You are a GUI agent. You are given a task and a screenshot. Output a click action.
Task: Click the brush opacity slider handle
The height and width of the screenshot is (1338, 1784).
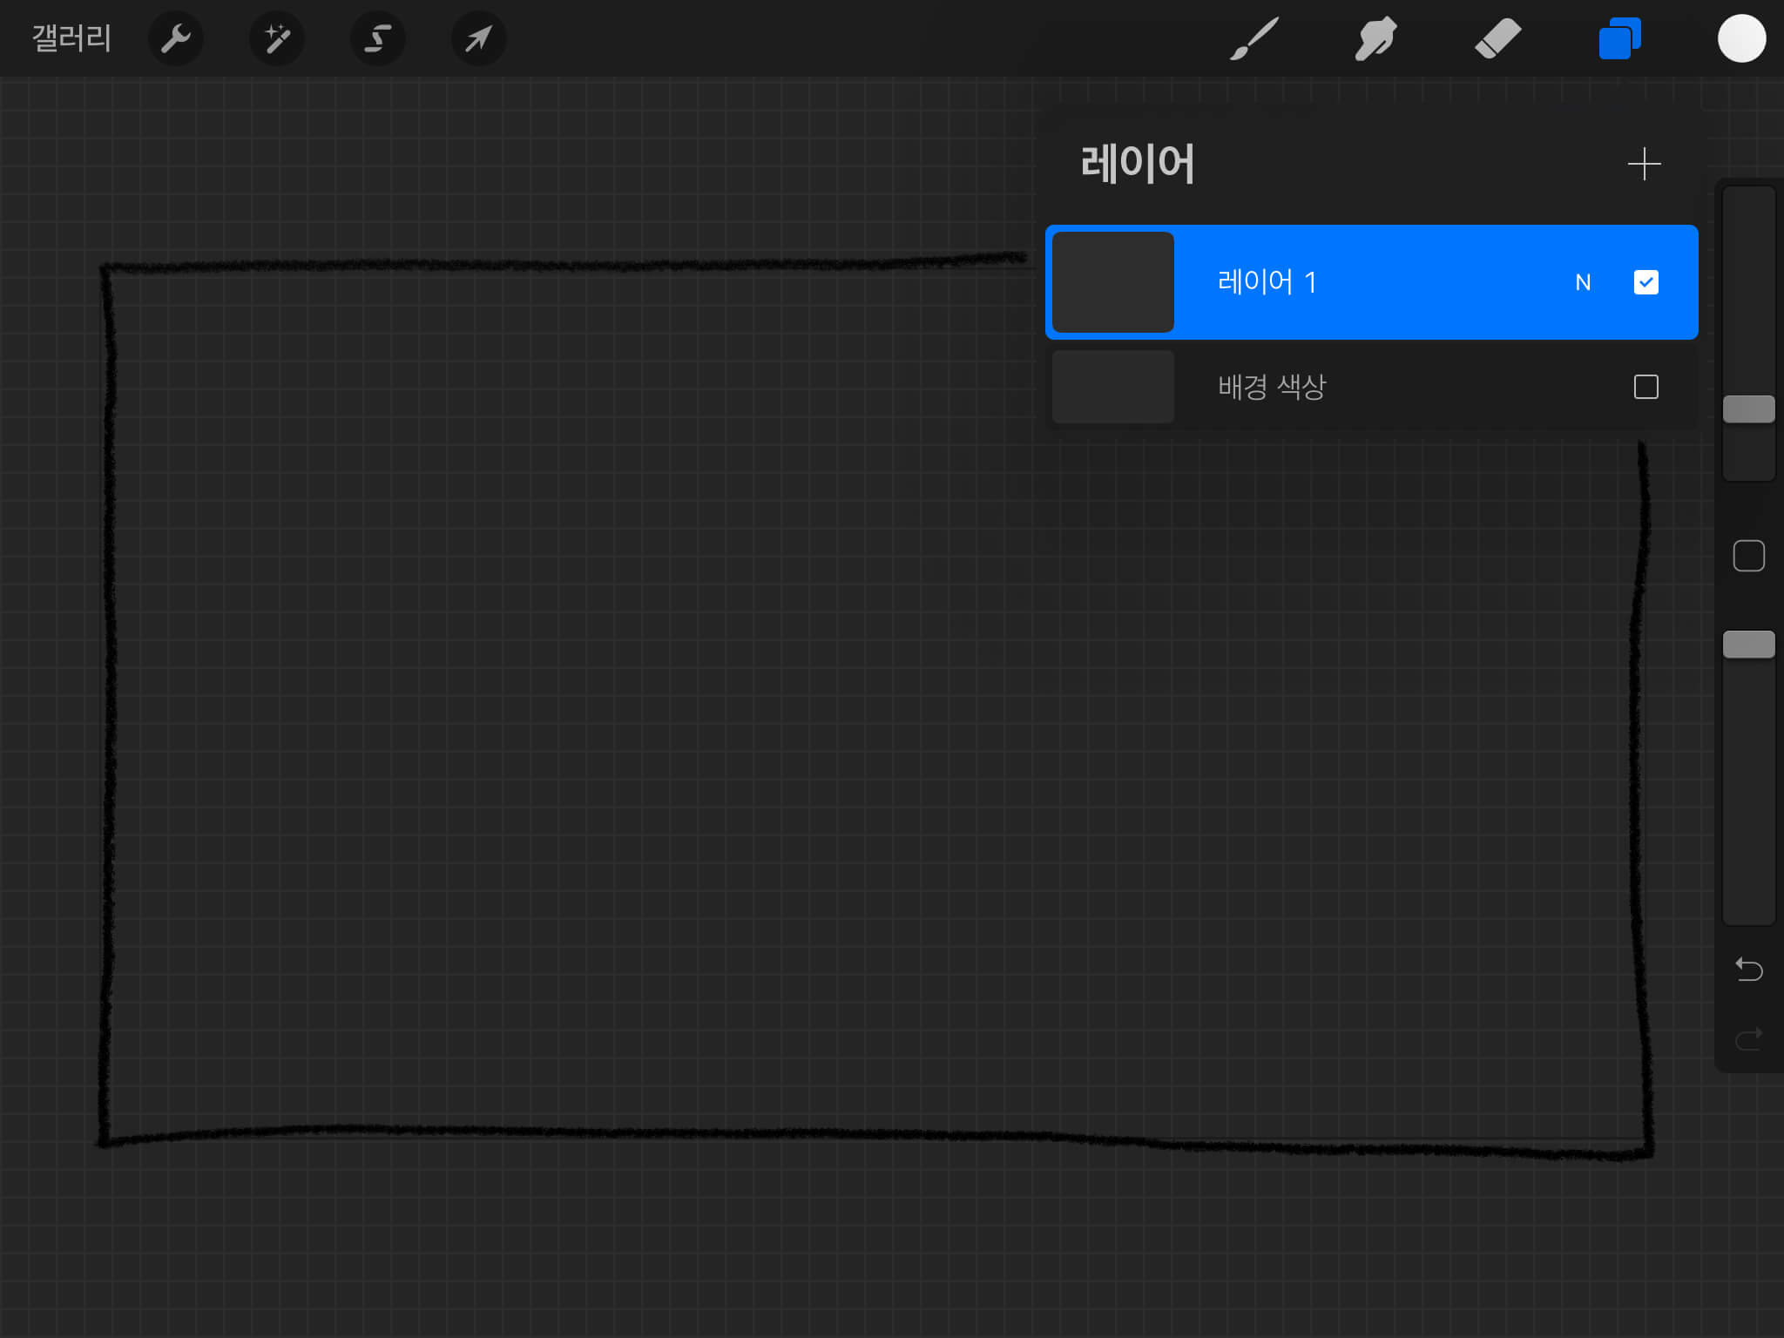pos(1748,645)
